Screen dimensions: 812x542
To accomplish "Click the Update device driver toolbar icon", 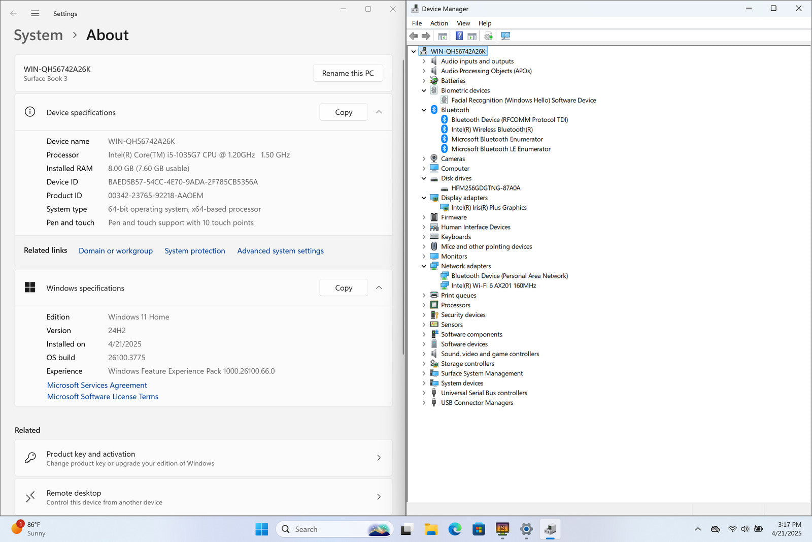I will point(488,36).
